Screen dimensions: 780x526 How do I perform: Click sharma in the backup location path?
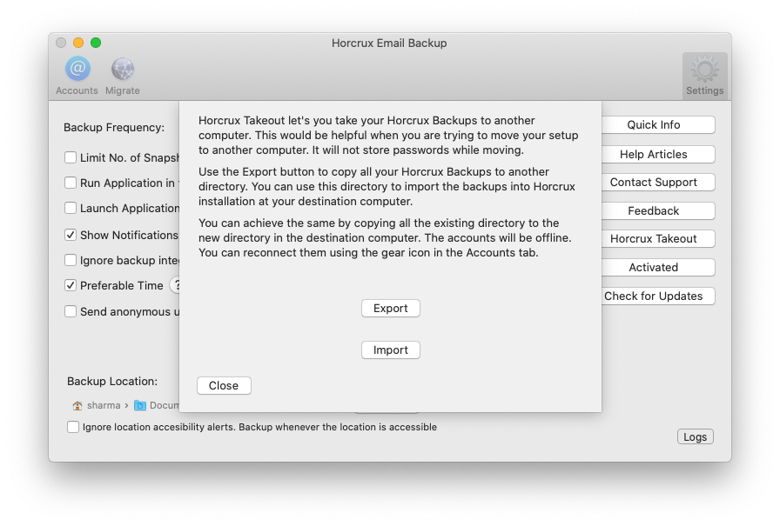[104, 406]
